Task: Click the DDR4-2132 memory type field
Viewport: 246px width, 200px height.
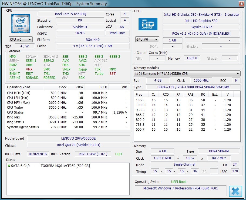Action: (193, 87)
